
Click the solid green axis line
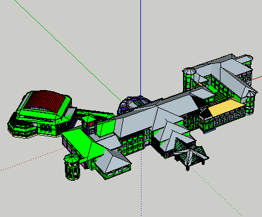pos(68,51)
